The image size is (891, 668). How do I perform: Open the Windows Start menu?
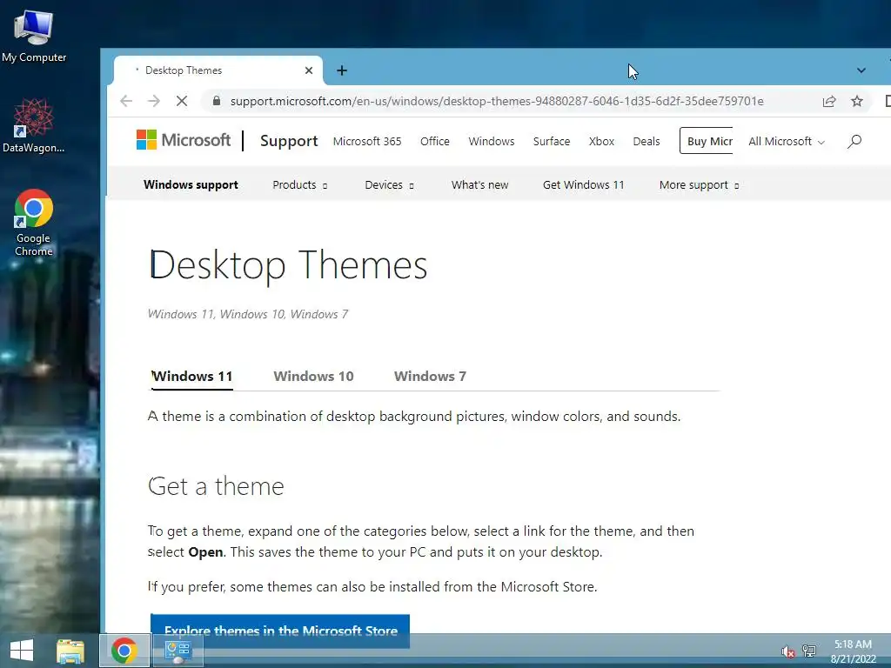22,651
